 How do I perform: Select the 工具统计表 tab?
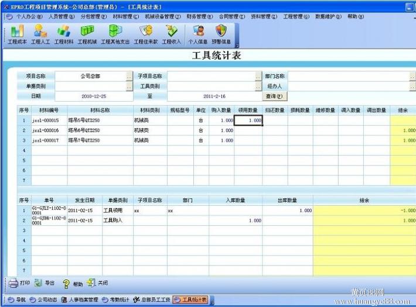point(190,300)
